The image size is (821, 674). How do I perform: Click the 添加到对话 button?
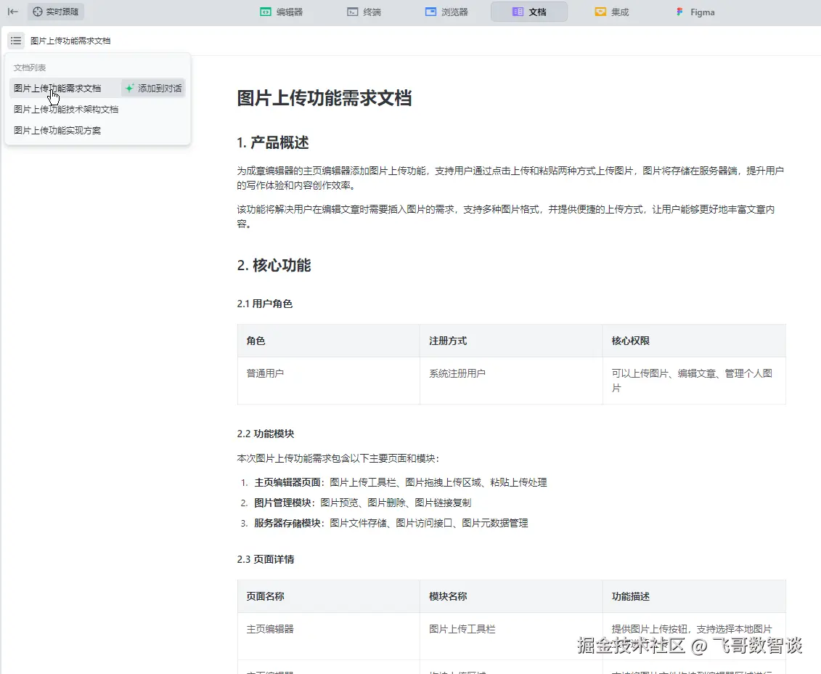[x=153, y=88]
